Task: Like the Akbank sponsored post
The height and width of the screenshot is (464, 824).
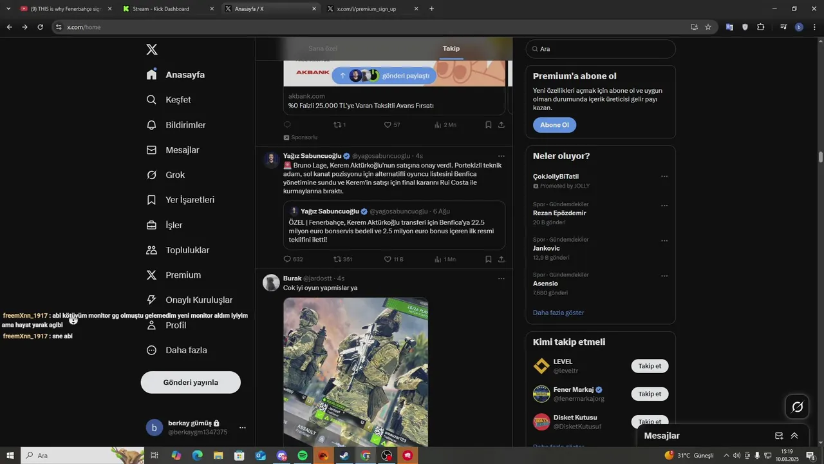Action: click(391, 125)
